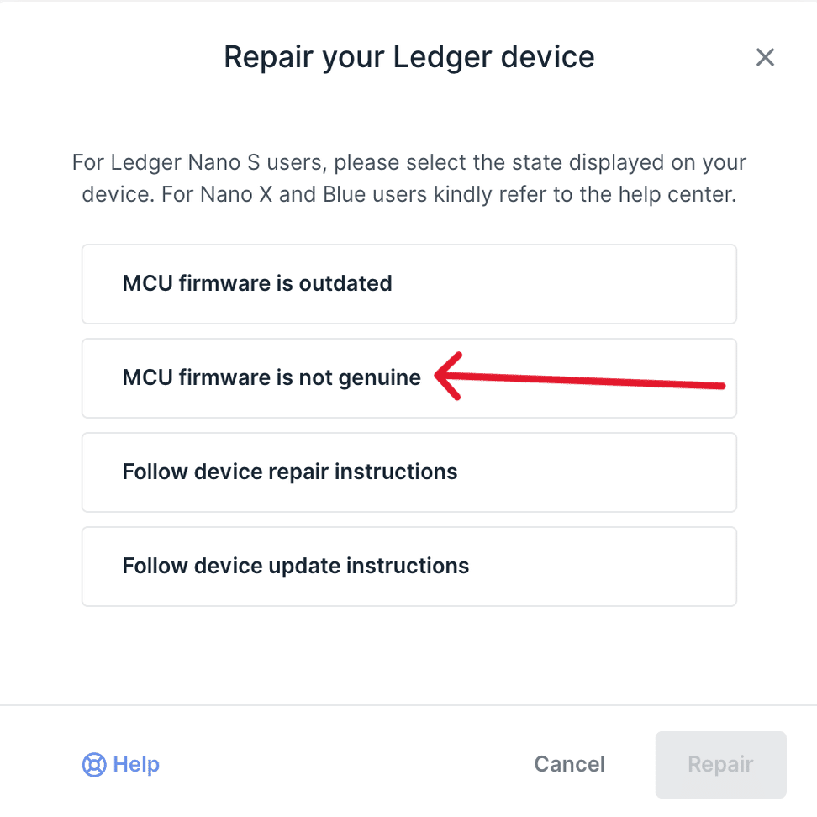Select "MCU firmware is outdated" option
The width and height of the screenshot is (817, 817).
tap(408, 283)
